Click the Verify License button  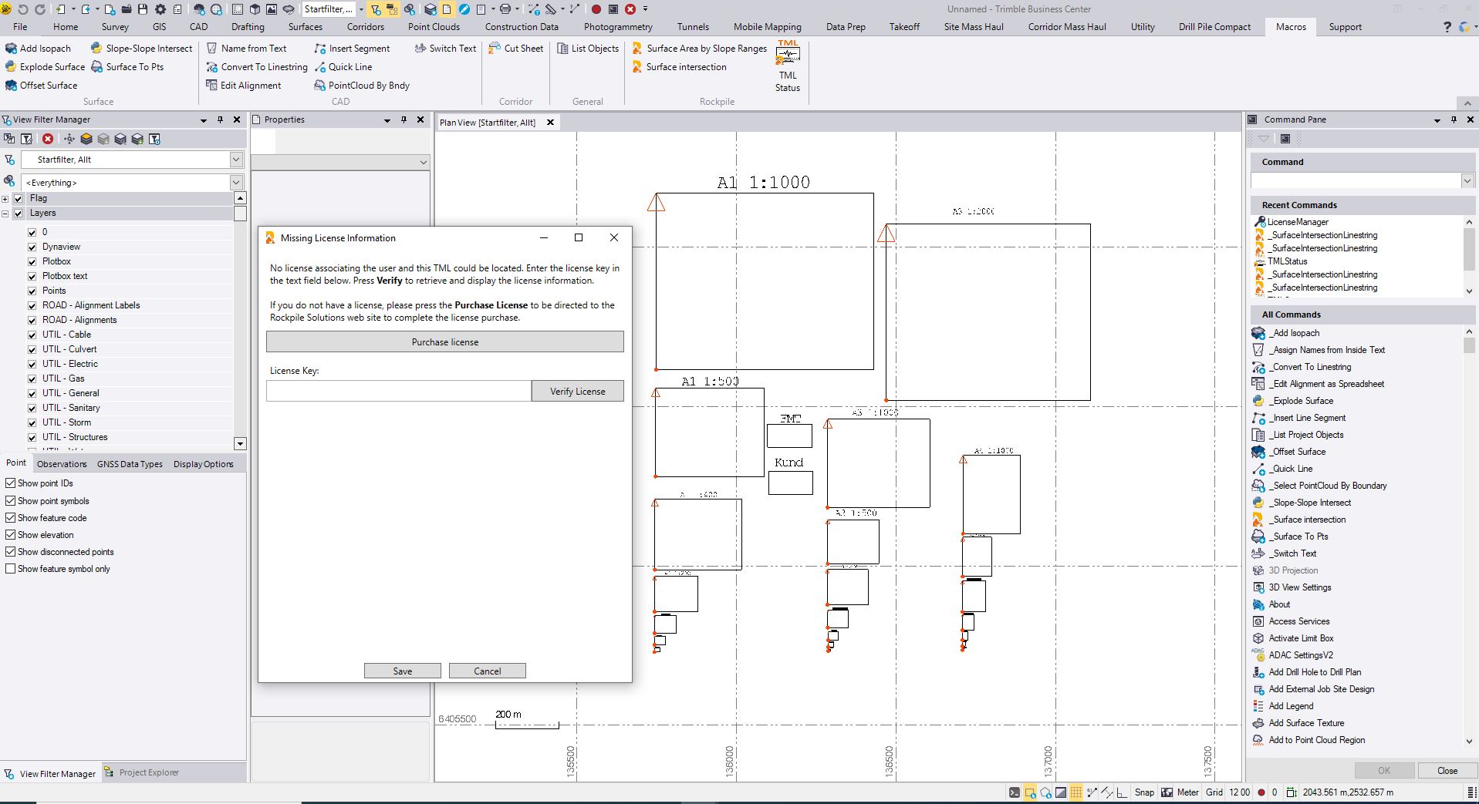point(577,392)
